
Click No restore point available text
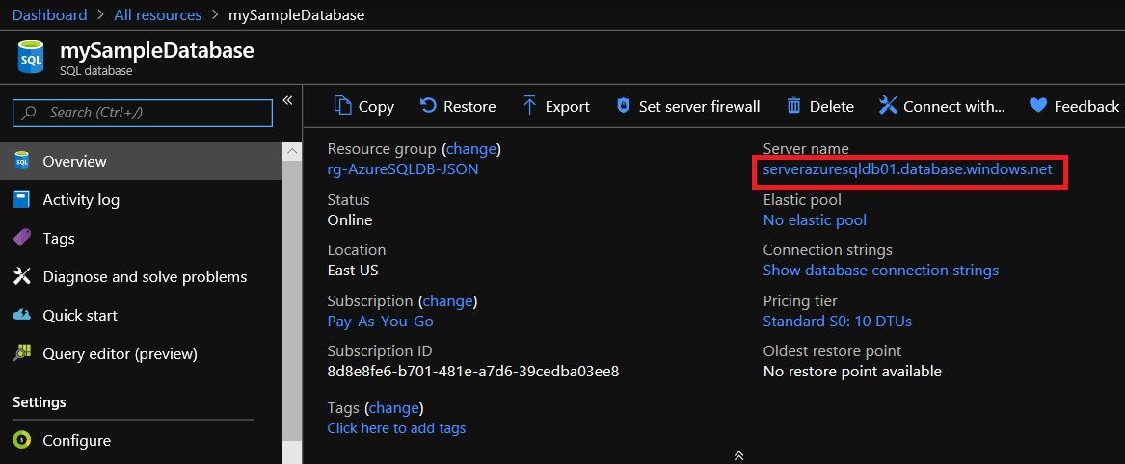coord(852,372)
